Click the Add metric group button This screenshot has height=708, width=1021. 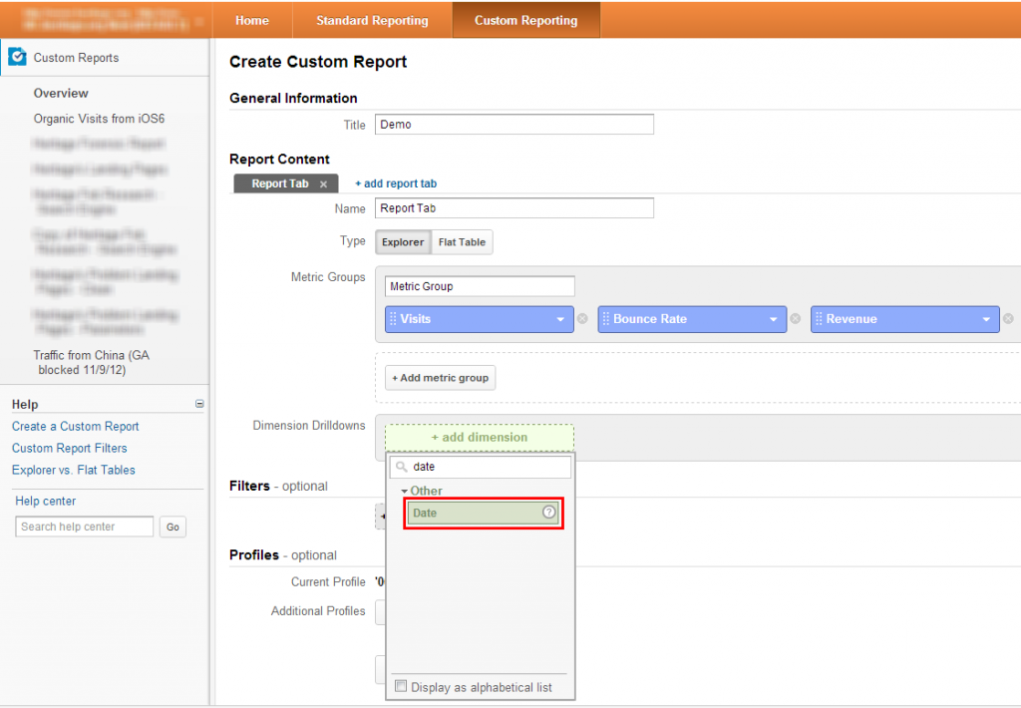[x=439, y=377]
